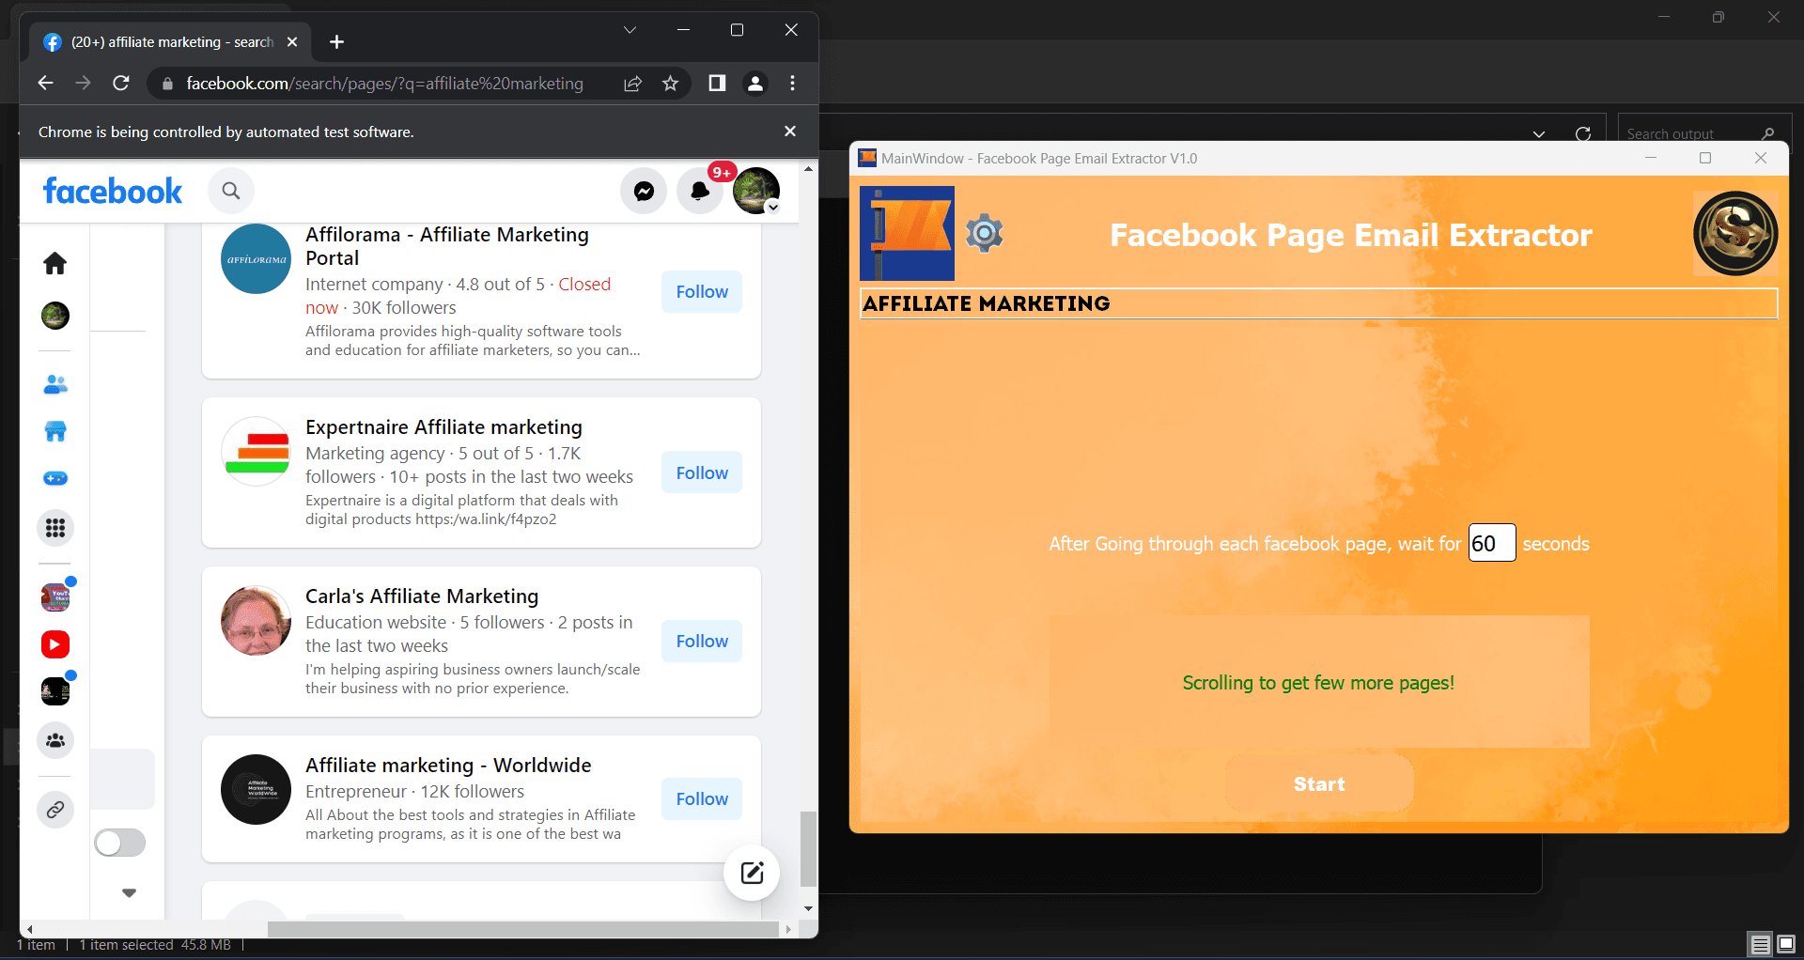This screenshot has height=960, width=1804.
Task: Click the Facebook logo
Action: coord(113,191)
